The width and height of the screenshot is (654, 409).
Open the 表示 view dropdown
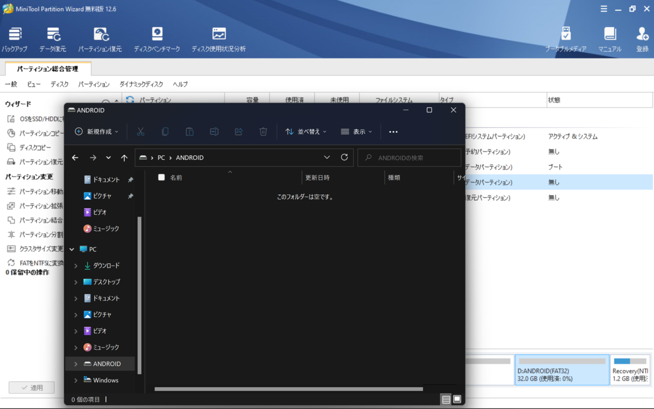(356, 131)
